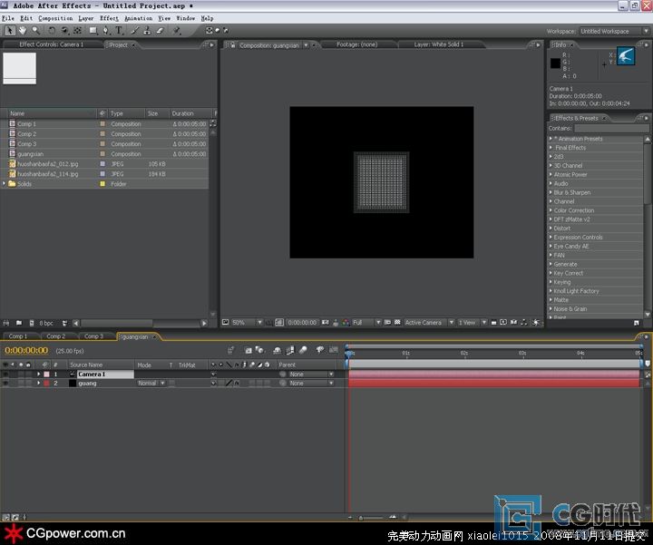Expand the Solids folder in Project
Viewport: 653px width, 545px height.
[5, 183]
